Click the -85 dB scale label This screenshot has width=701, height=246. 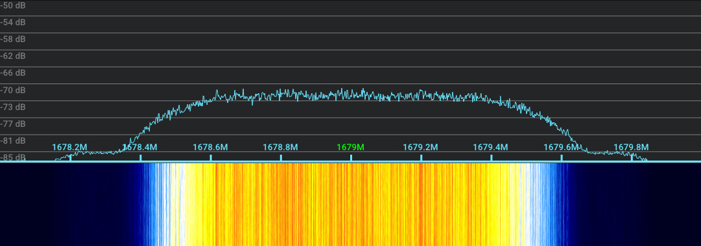(13, 157)
